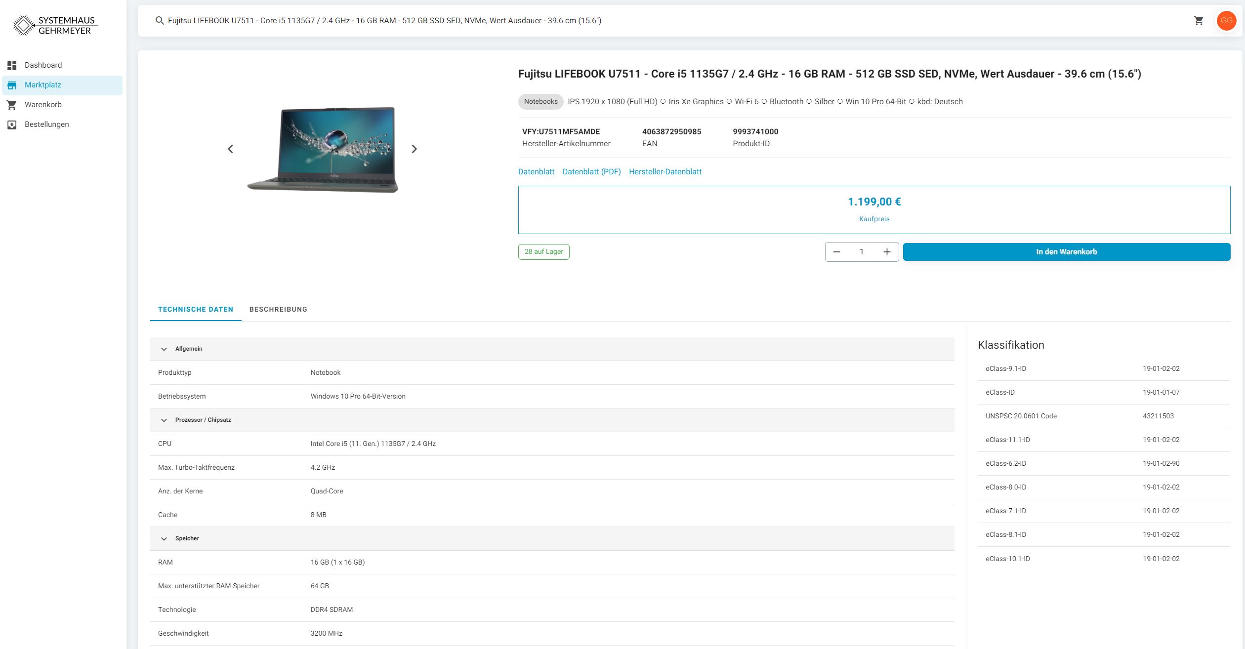Image resolution: width=1245 pixels, height=649 pixels.
Task: Click the search magnifier icon
Action: (x=160, y=21)
